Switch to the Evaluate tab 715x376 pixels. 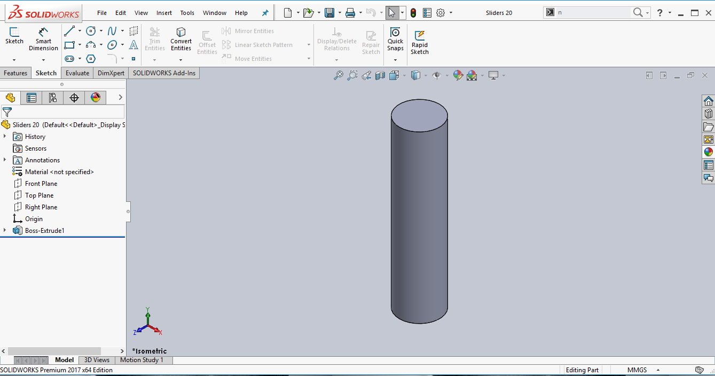point(77,73)
